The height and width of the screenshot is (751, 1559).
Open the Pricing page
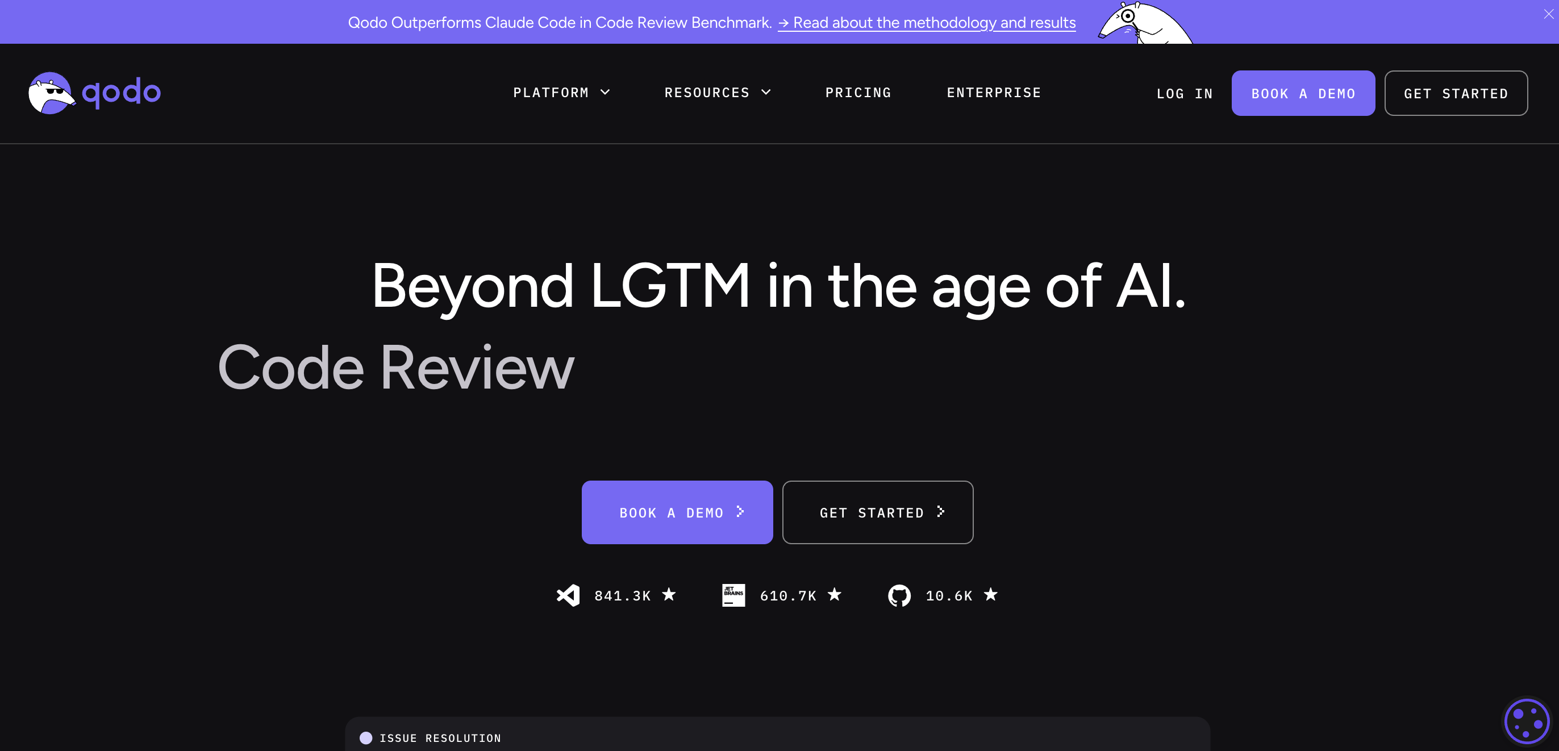858,93
